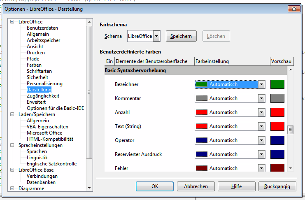
Task: Click the dark red Fehler preview swatch
Action: (277, 168)
